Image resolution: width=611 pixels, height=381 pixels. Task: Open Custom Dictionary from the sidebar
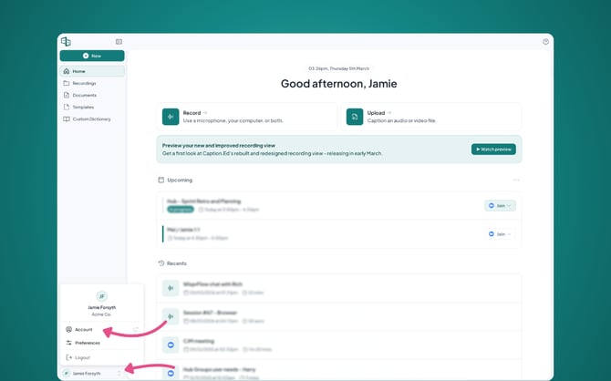point(91,118)
